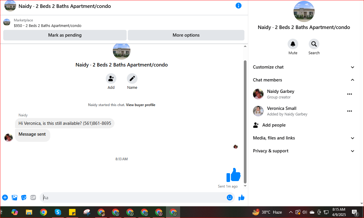This screenshot has height=218, width=364.
Task: Click the chat scrollbar down arrow
Action: click(245, 186)
